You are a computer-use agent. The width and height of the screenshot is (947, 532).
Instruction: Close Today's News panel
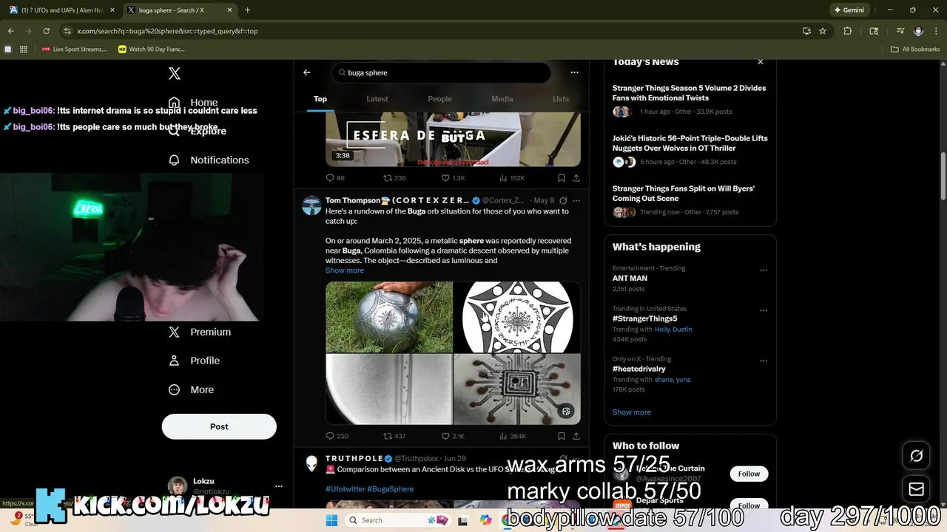[x=760, y=62]
